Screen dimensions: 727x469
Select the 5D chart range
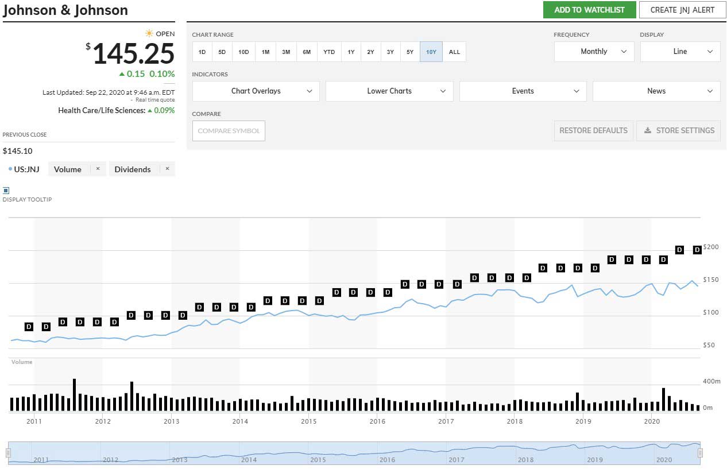click(x=222, y=52)
